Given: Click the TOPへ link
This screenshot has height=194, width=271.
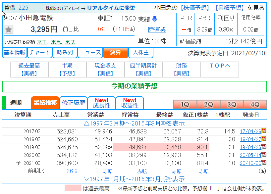Looking at the screenshot, I should click(220, 66).
